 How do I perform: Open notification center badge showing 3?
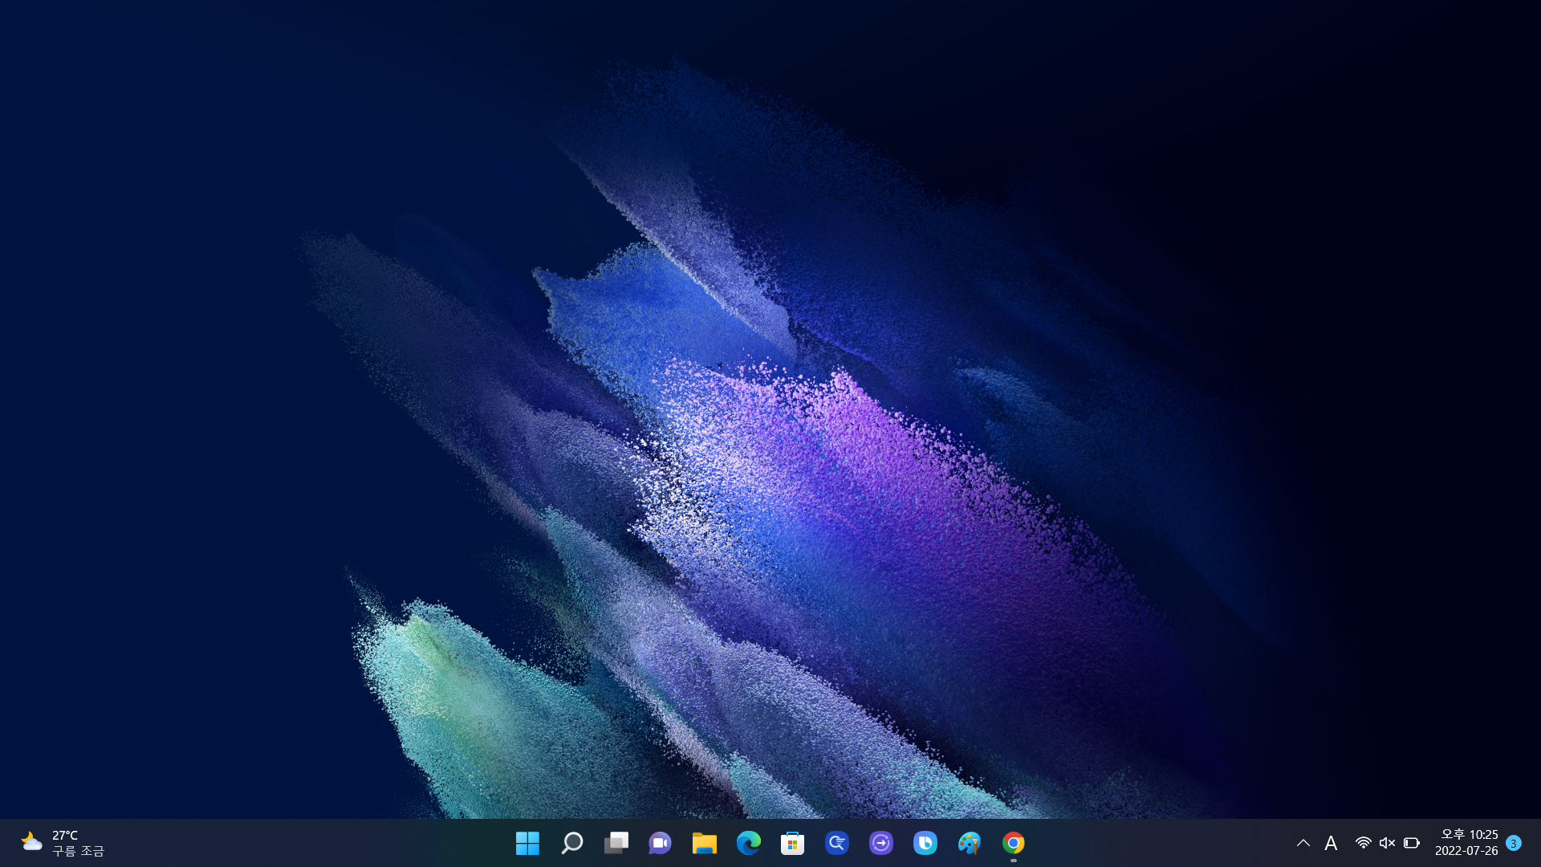point(1514,843)
